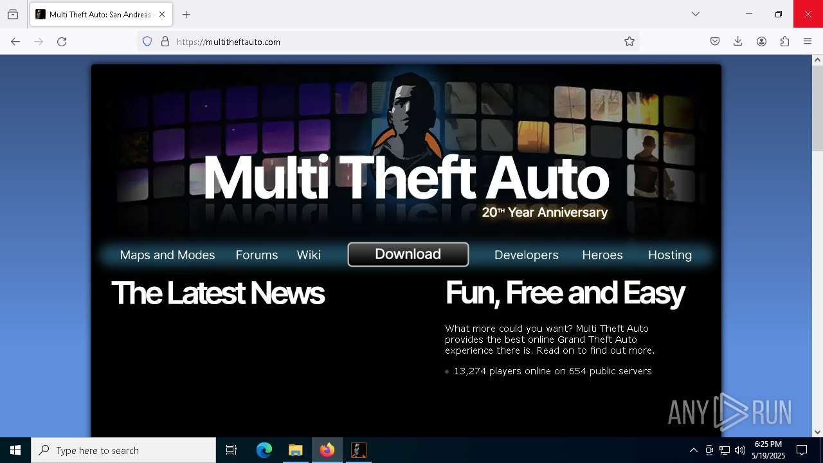This screenshot has height=463, width=823.
Task: Open the downloads panel
Action: pyautogui.click(x=738, y=41)
